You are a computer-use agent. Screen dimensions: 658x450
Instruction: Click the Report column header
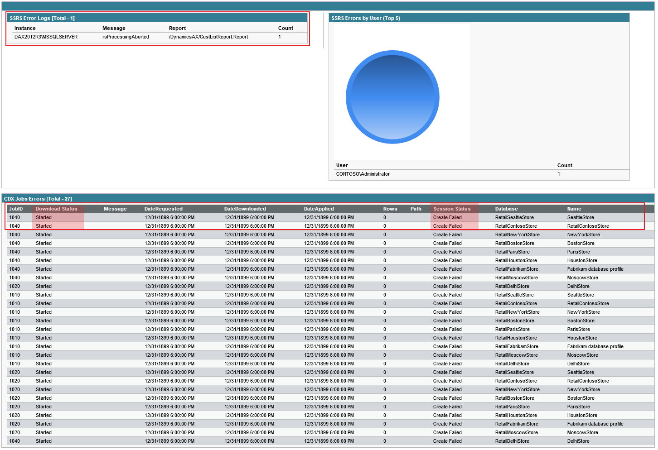pyautogui.click(x=177, y=28)
